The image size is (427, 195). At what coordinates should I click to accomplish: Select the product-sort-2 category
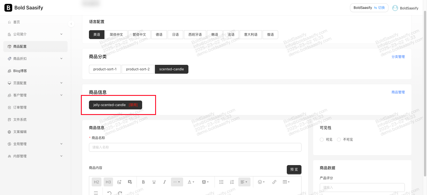tap(138, 69)
